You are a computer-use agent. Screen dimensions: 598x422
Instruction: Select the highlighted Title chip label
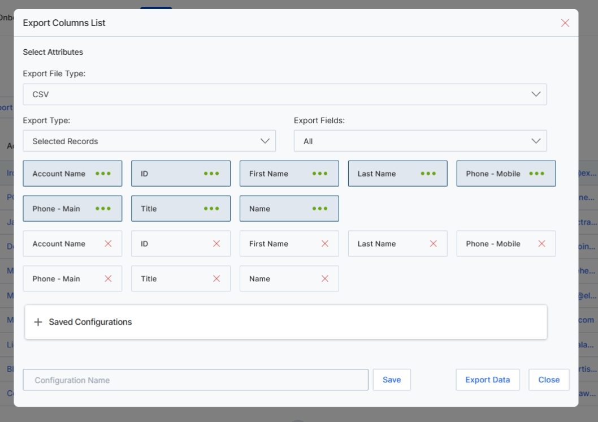coord(149,209)
